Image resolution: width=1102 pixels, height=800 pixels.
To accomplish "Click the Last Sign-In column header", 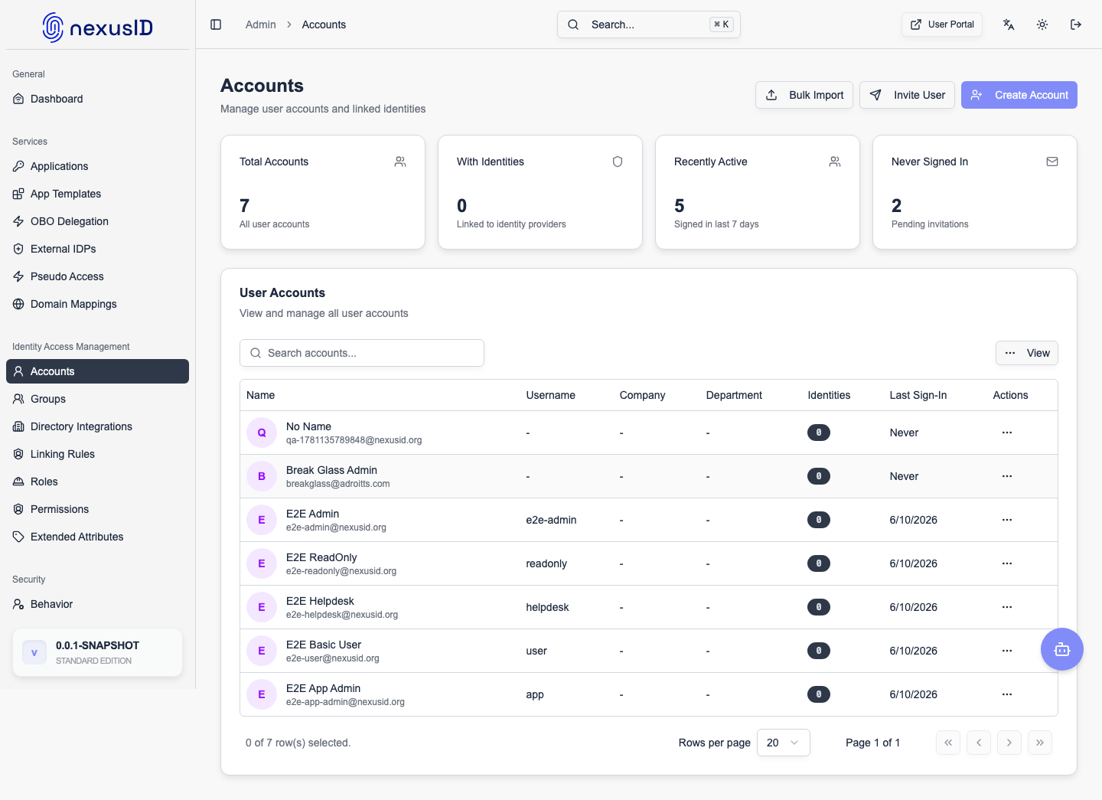I will tap(918, 395).
